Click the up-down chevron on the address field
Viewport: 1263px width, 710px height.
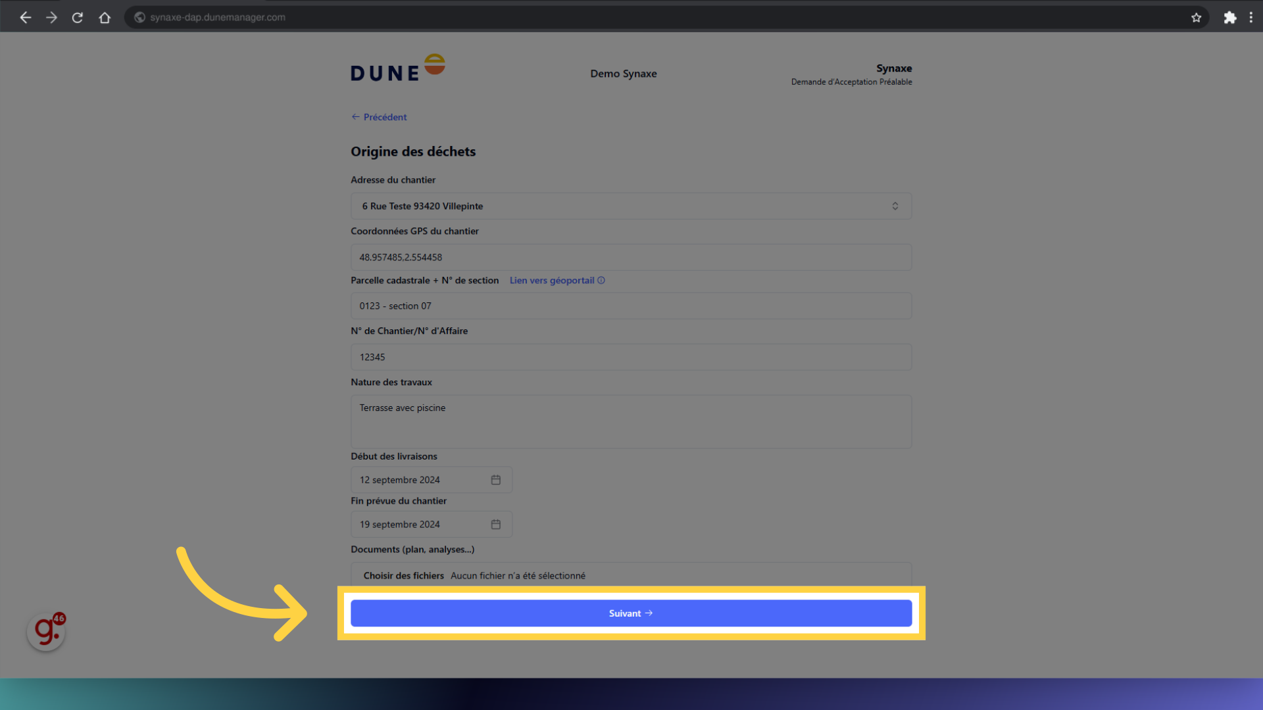click(x=895, y=206)
